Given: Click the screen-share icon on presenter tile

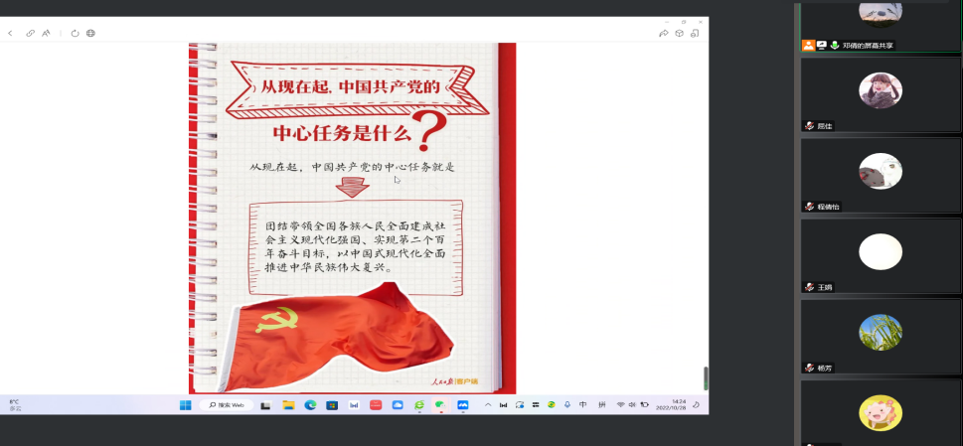Looking at the screenshot, I should coord(822,46).
